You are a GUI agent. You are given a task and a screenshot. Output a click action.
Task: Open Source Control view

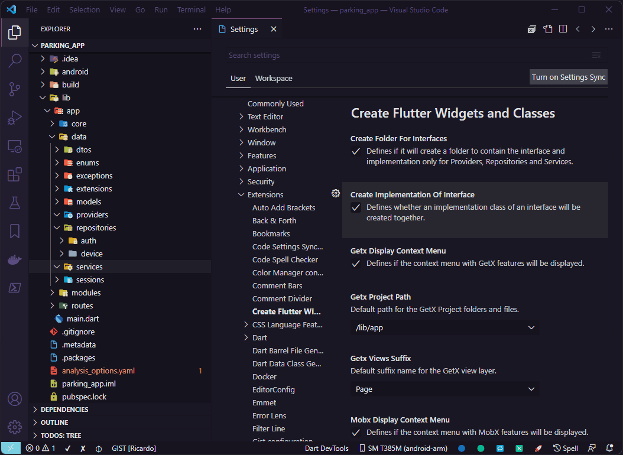pyautogui.click(x=15, y=89)
